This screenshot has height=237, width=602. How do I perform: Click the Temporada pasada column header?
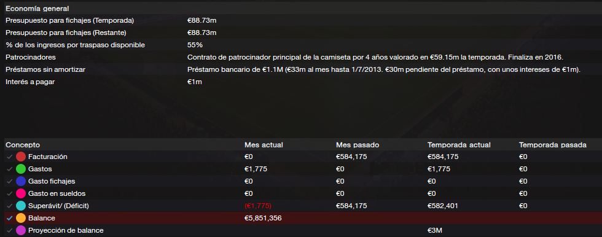coord(552,145)
